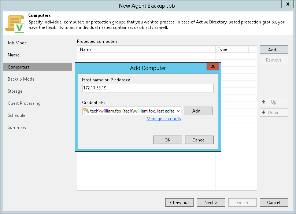Select the Name wizard step
This screenshot has width=296, height=214.
pos(14,55)
